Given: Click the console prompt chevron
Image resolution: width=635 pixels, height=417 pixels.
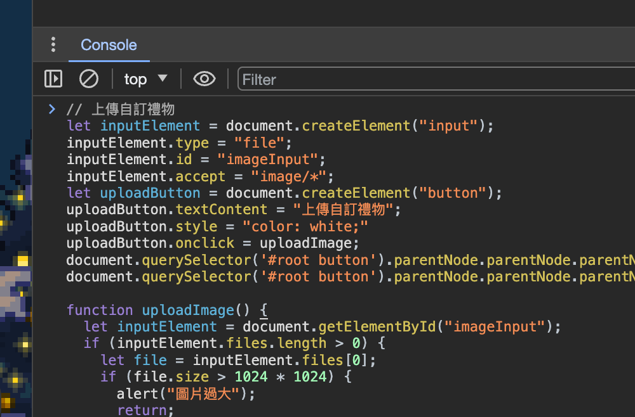Looking at the screenshot, I should 51,109.
